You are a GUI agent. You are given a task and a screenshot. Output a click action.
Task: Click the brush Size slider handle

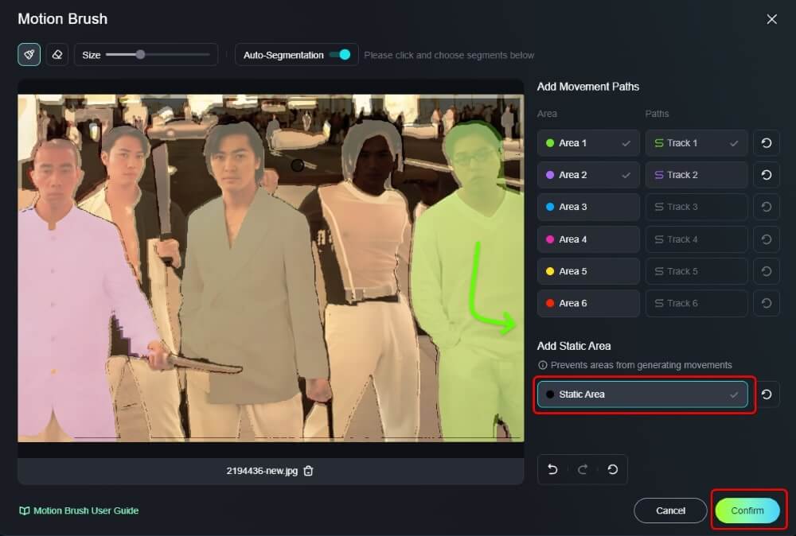pyautogui.click(x=140, y=55)
